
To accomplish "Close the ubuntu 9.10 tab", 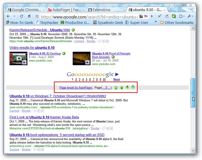I will tap(164, 10).
